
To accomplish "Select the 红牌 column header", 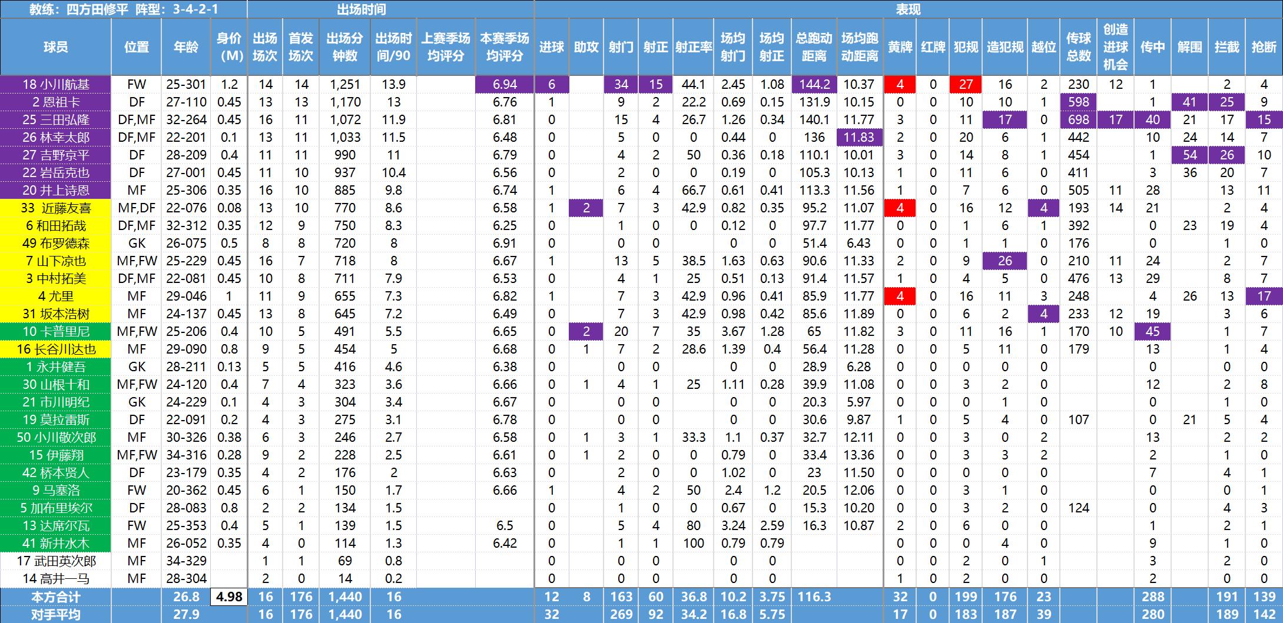I will coord(933,47).
